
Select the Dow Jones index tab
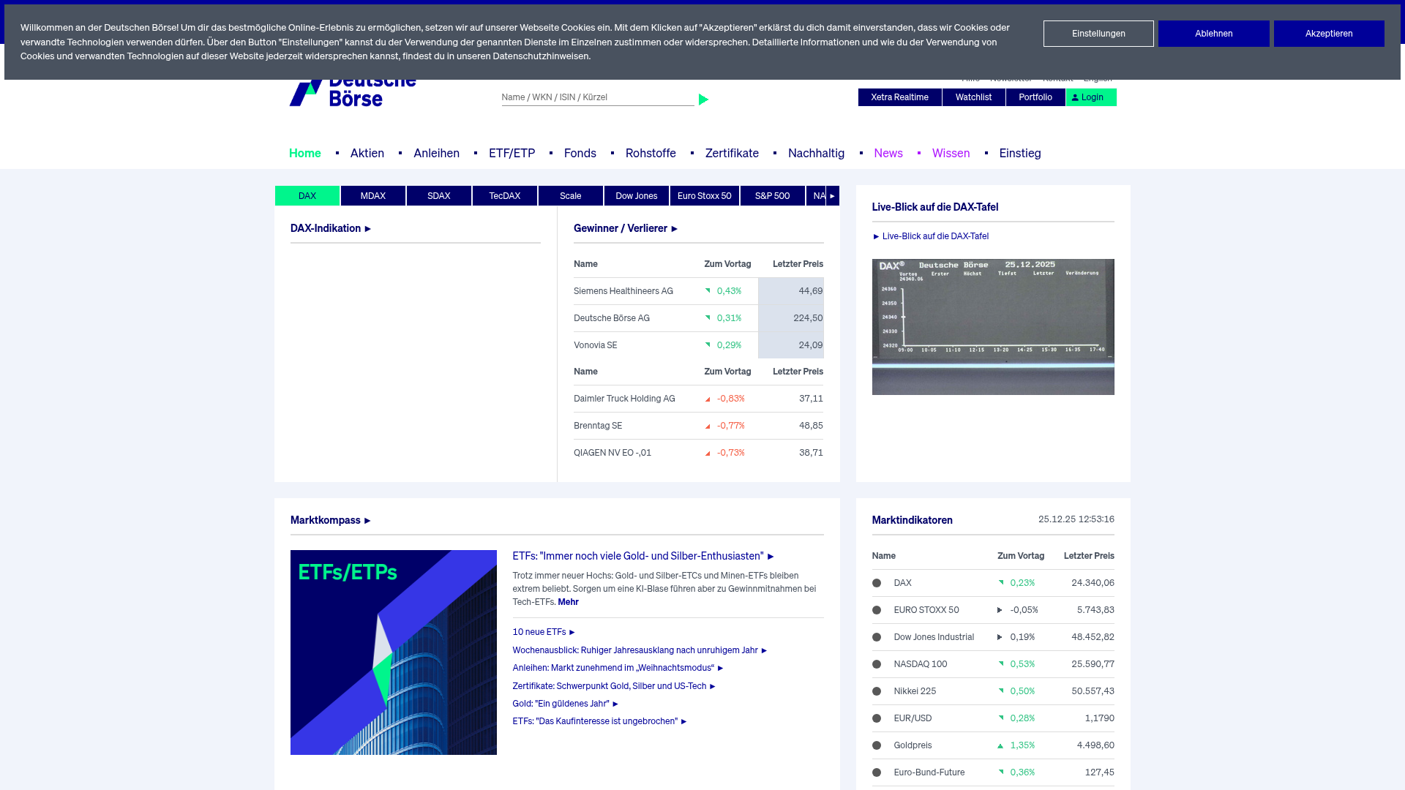click(637, 196)
